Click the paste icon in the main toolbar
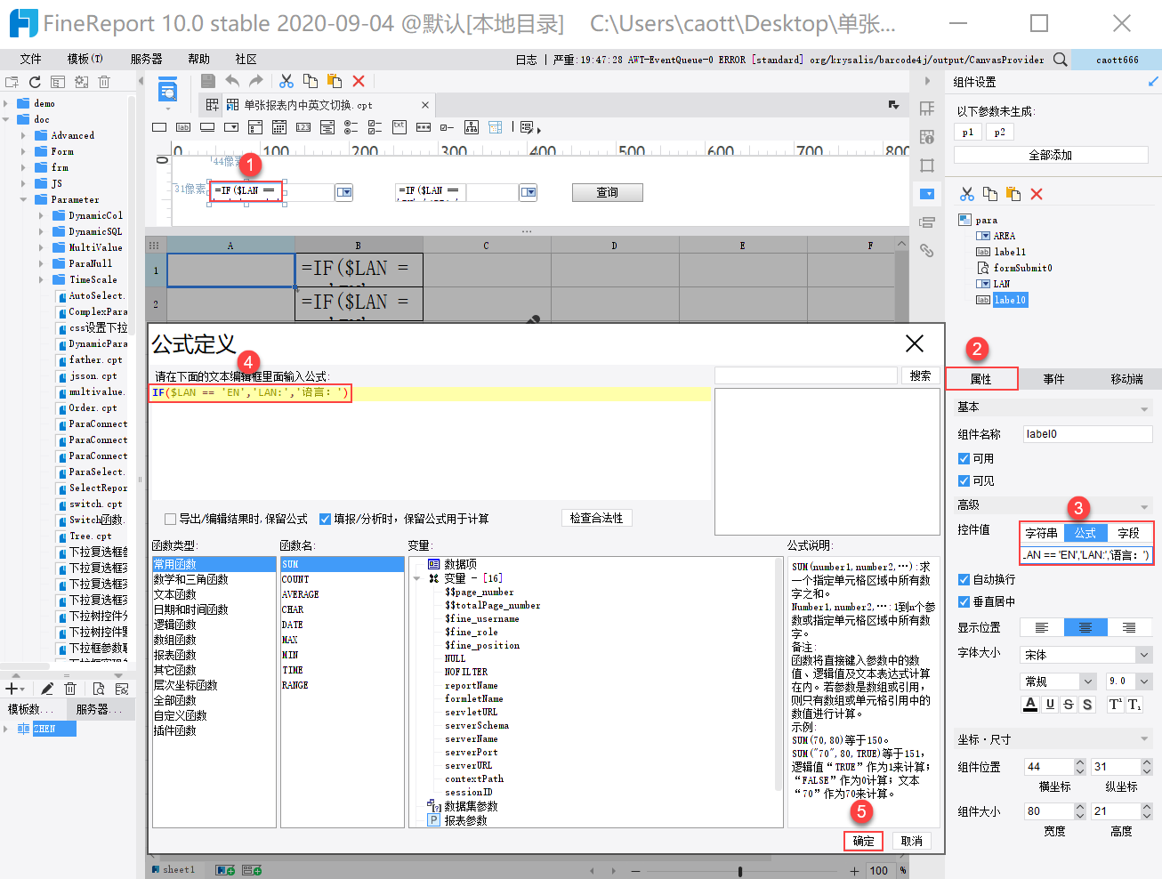This screenshot has height=879, width=1162. [x=335, y=81]
